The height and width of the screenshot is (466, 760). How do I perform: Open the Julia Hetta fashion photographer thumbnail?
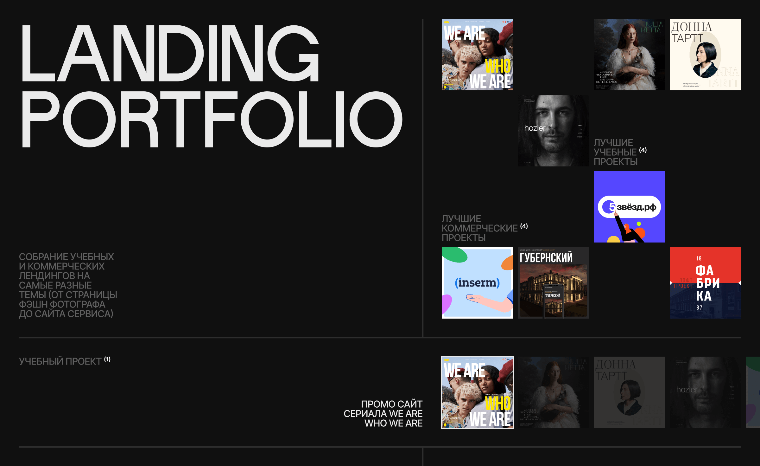[629, 55]
